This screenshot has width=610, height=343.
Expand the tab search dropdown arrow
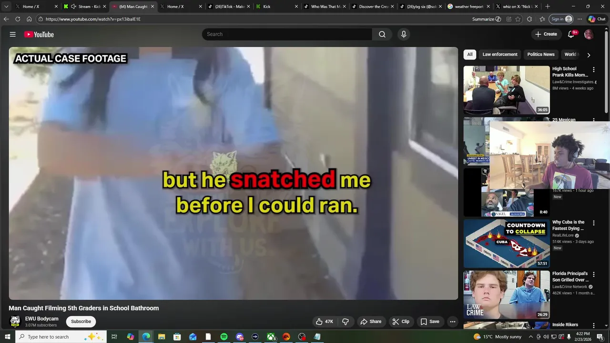coord(6,7)
